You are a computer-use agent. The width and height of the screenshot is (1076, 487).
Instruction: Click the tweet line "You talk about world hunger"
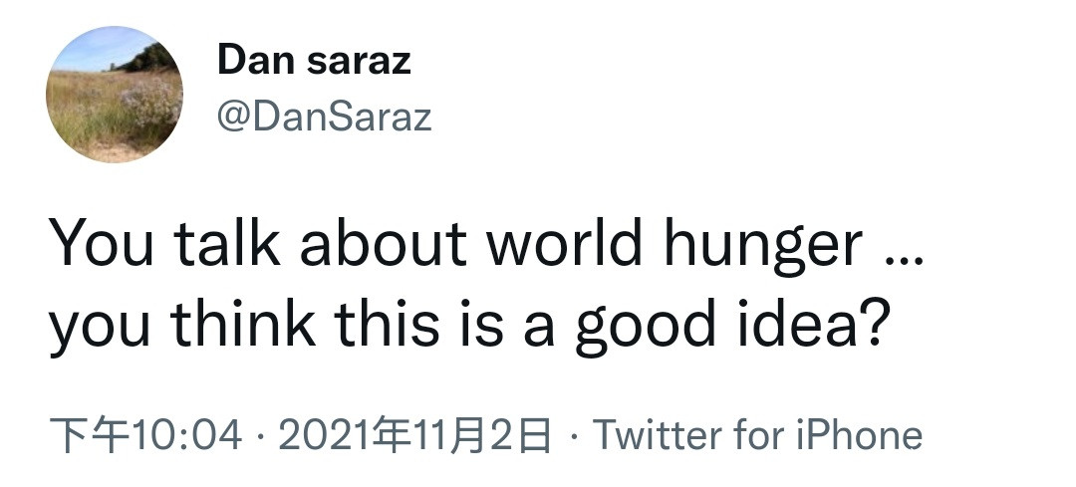[x=454, y=244]
